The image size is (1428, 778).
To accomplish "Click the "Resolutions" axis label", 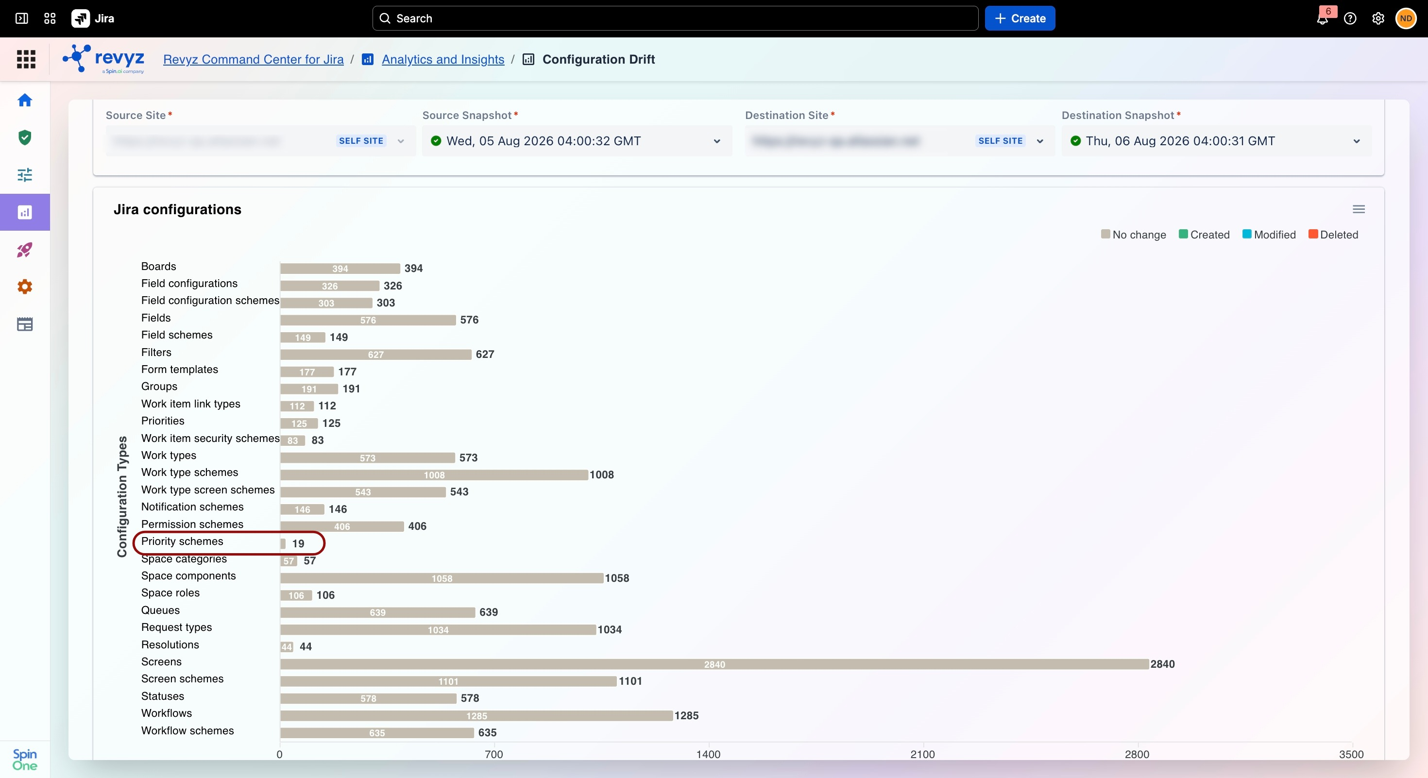I will tap(170, 645).
